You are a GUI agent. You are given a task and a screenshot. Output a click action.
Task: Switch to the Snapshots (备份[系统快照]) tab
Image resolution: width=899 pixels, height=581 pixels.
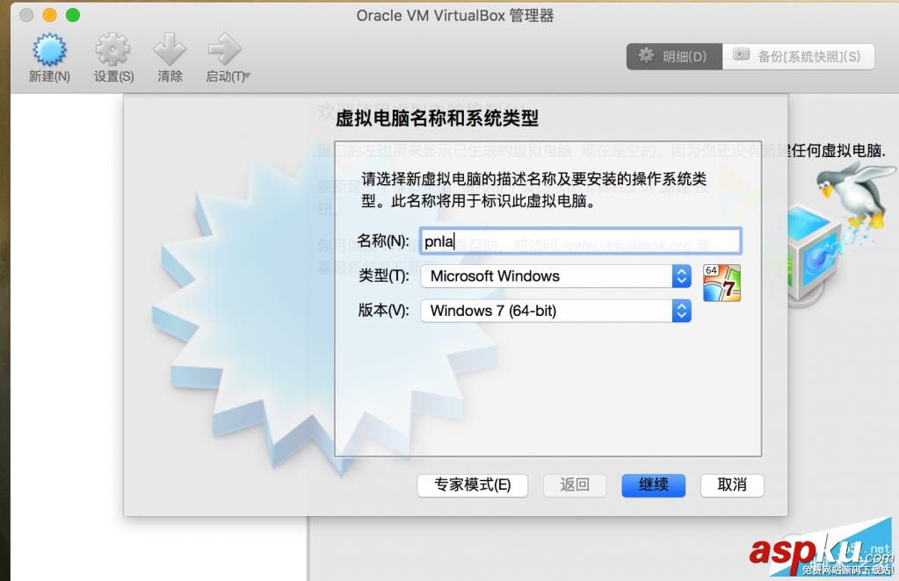pyautogui.click(x=798, y=57)
